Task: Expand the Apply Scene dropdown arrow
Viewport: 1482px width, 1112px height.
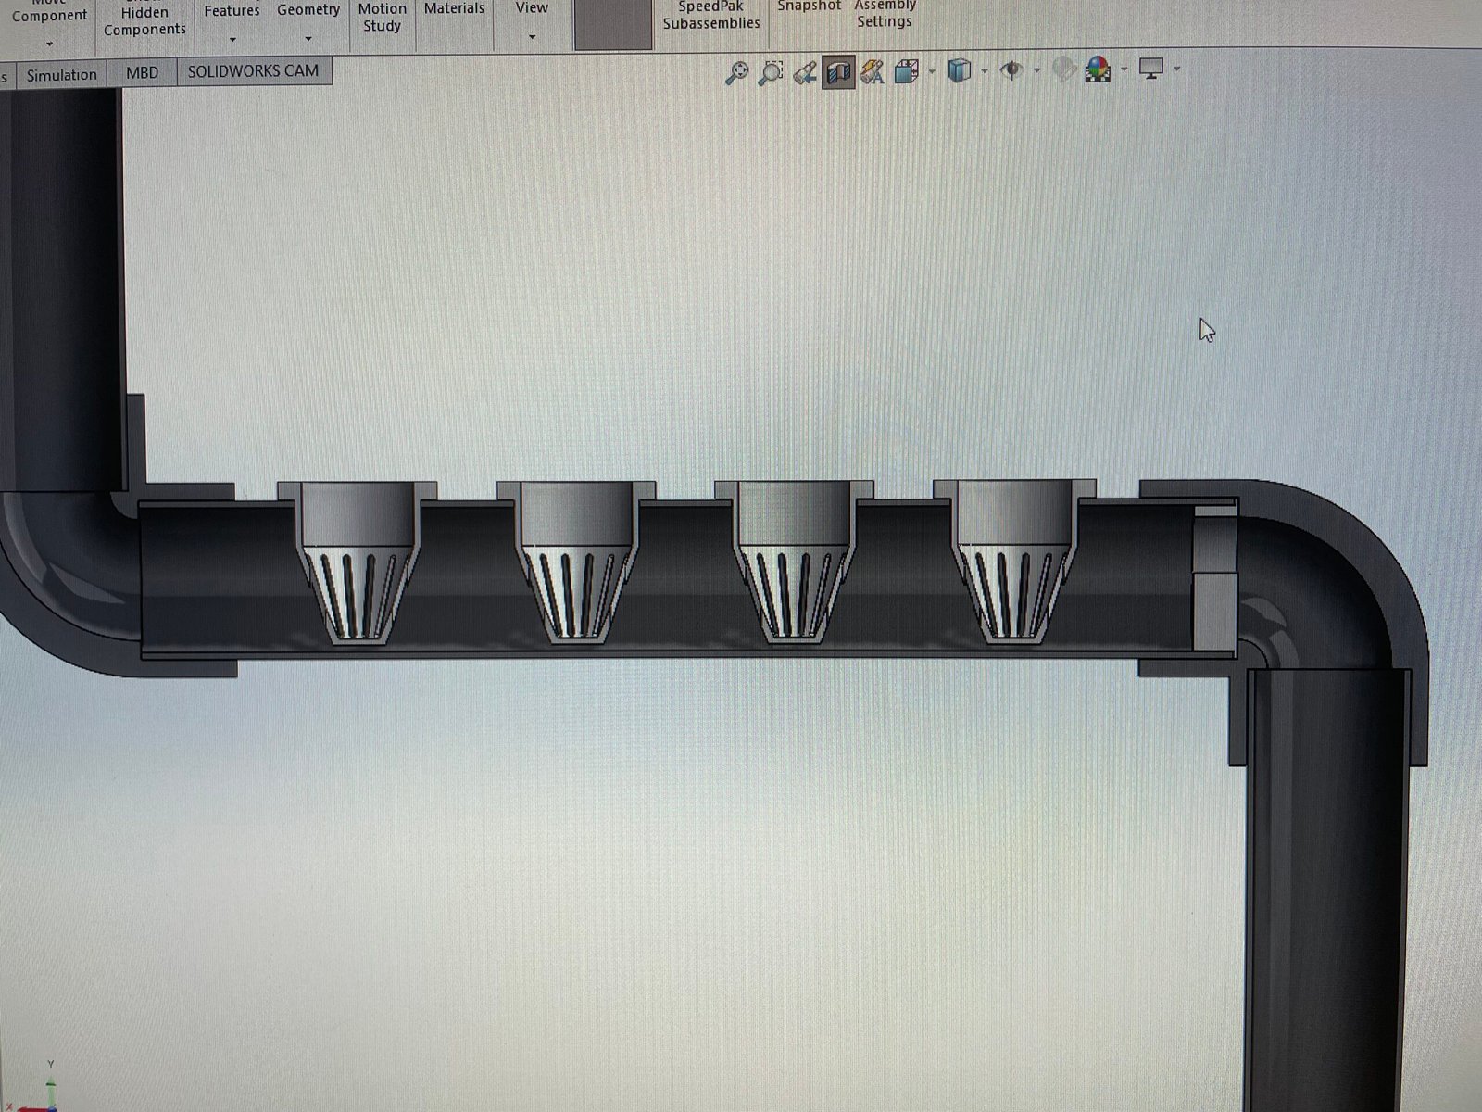Action: pos(1124,69)
